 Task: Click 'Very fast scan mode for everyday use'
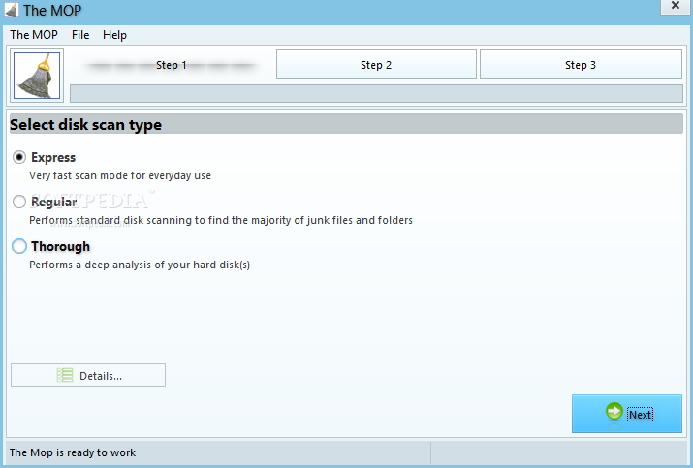pyautogui.click(x=120, y=175)
